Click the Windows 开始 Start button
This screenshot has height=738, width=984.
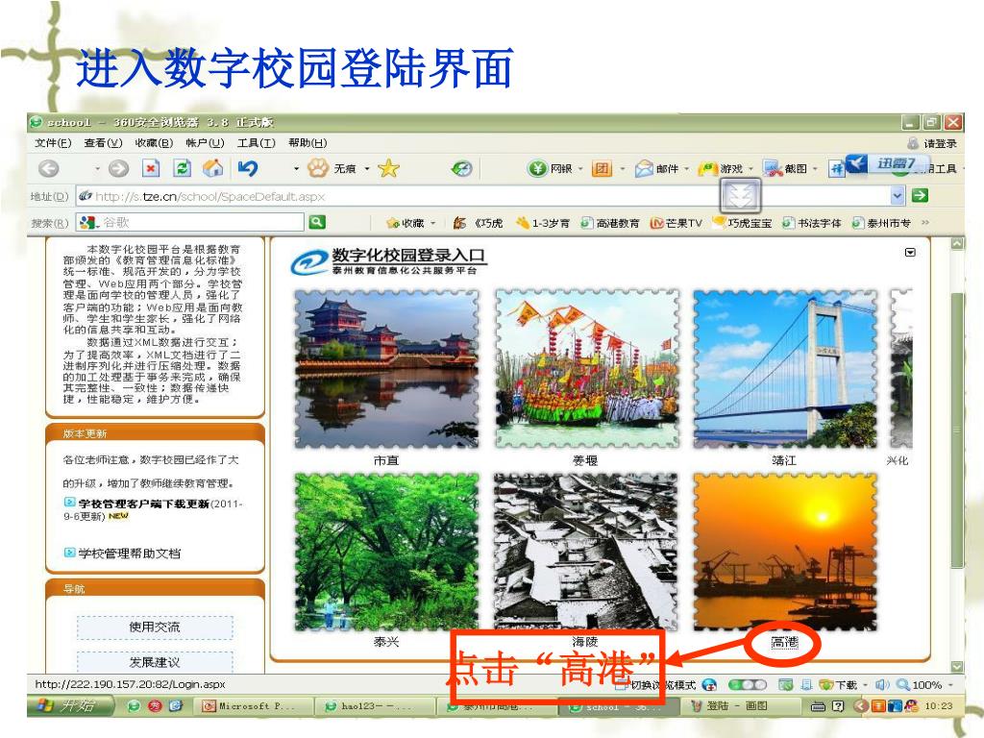[x=70, y=705]
